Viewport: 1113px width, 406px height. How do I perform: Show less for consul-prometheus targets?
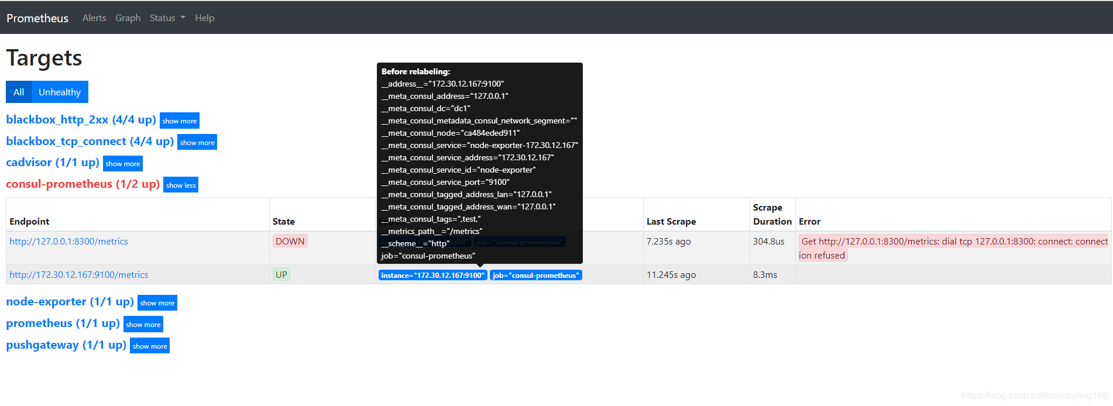[x=181, y=185]
